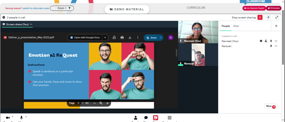The width and height of the screenshot is (285, 122).
Task: Click the PS Moments button
Action: (274, 8)
